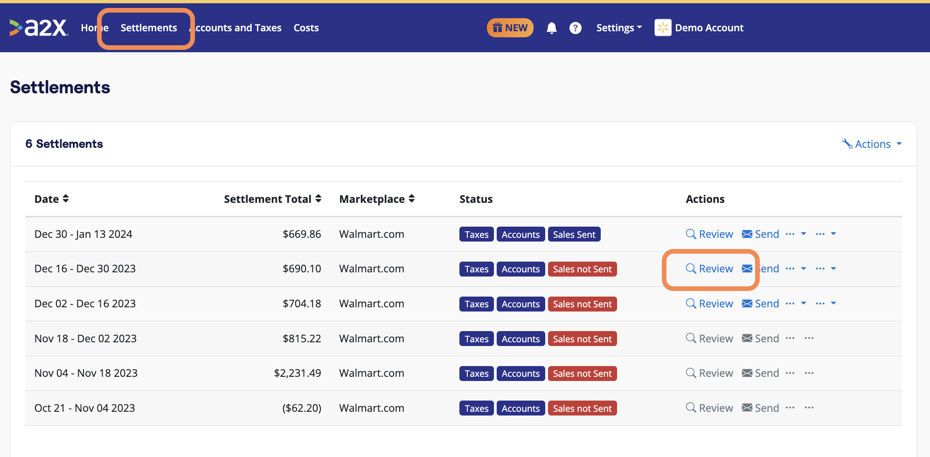Viewport: 930px width, 457px height.
Task: Click second ellipsis icon in $2,231.49 row
Action: point(809,373)
